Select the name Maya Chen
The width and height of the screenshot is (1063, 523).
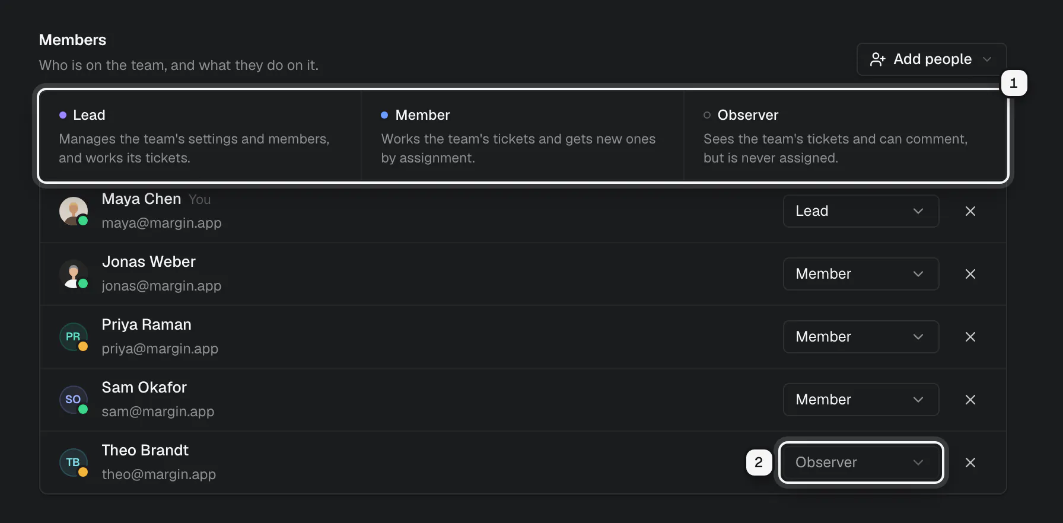coord(141,199)
